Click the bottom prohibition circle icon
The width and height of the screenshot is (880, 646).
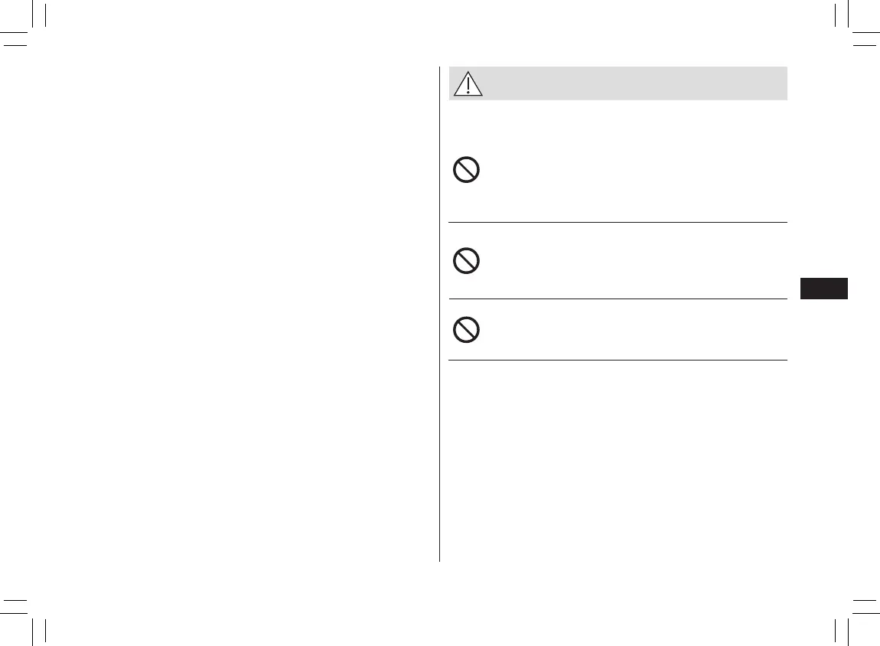click(466, 330)
